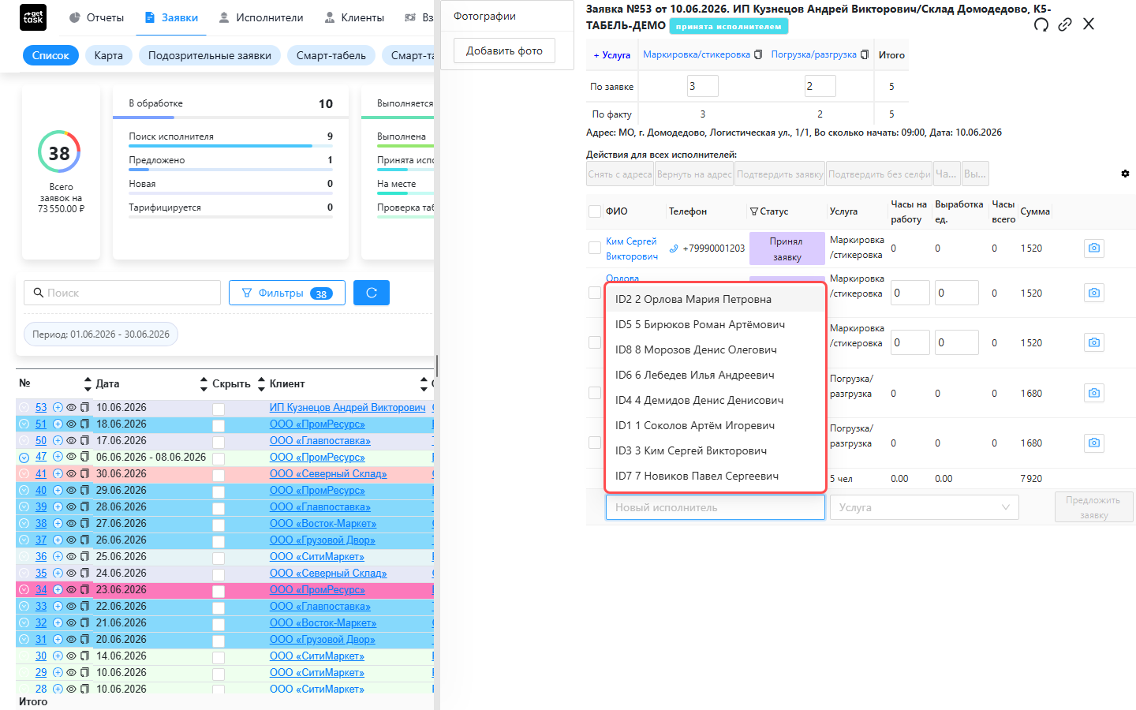Screen dimensions: 1136x710
Task: Expand request 53 row chevron
Action: tap(24, 408)
